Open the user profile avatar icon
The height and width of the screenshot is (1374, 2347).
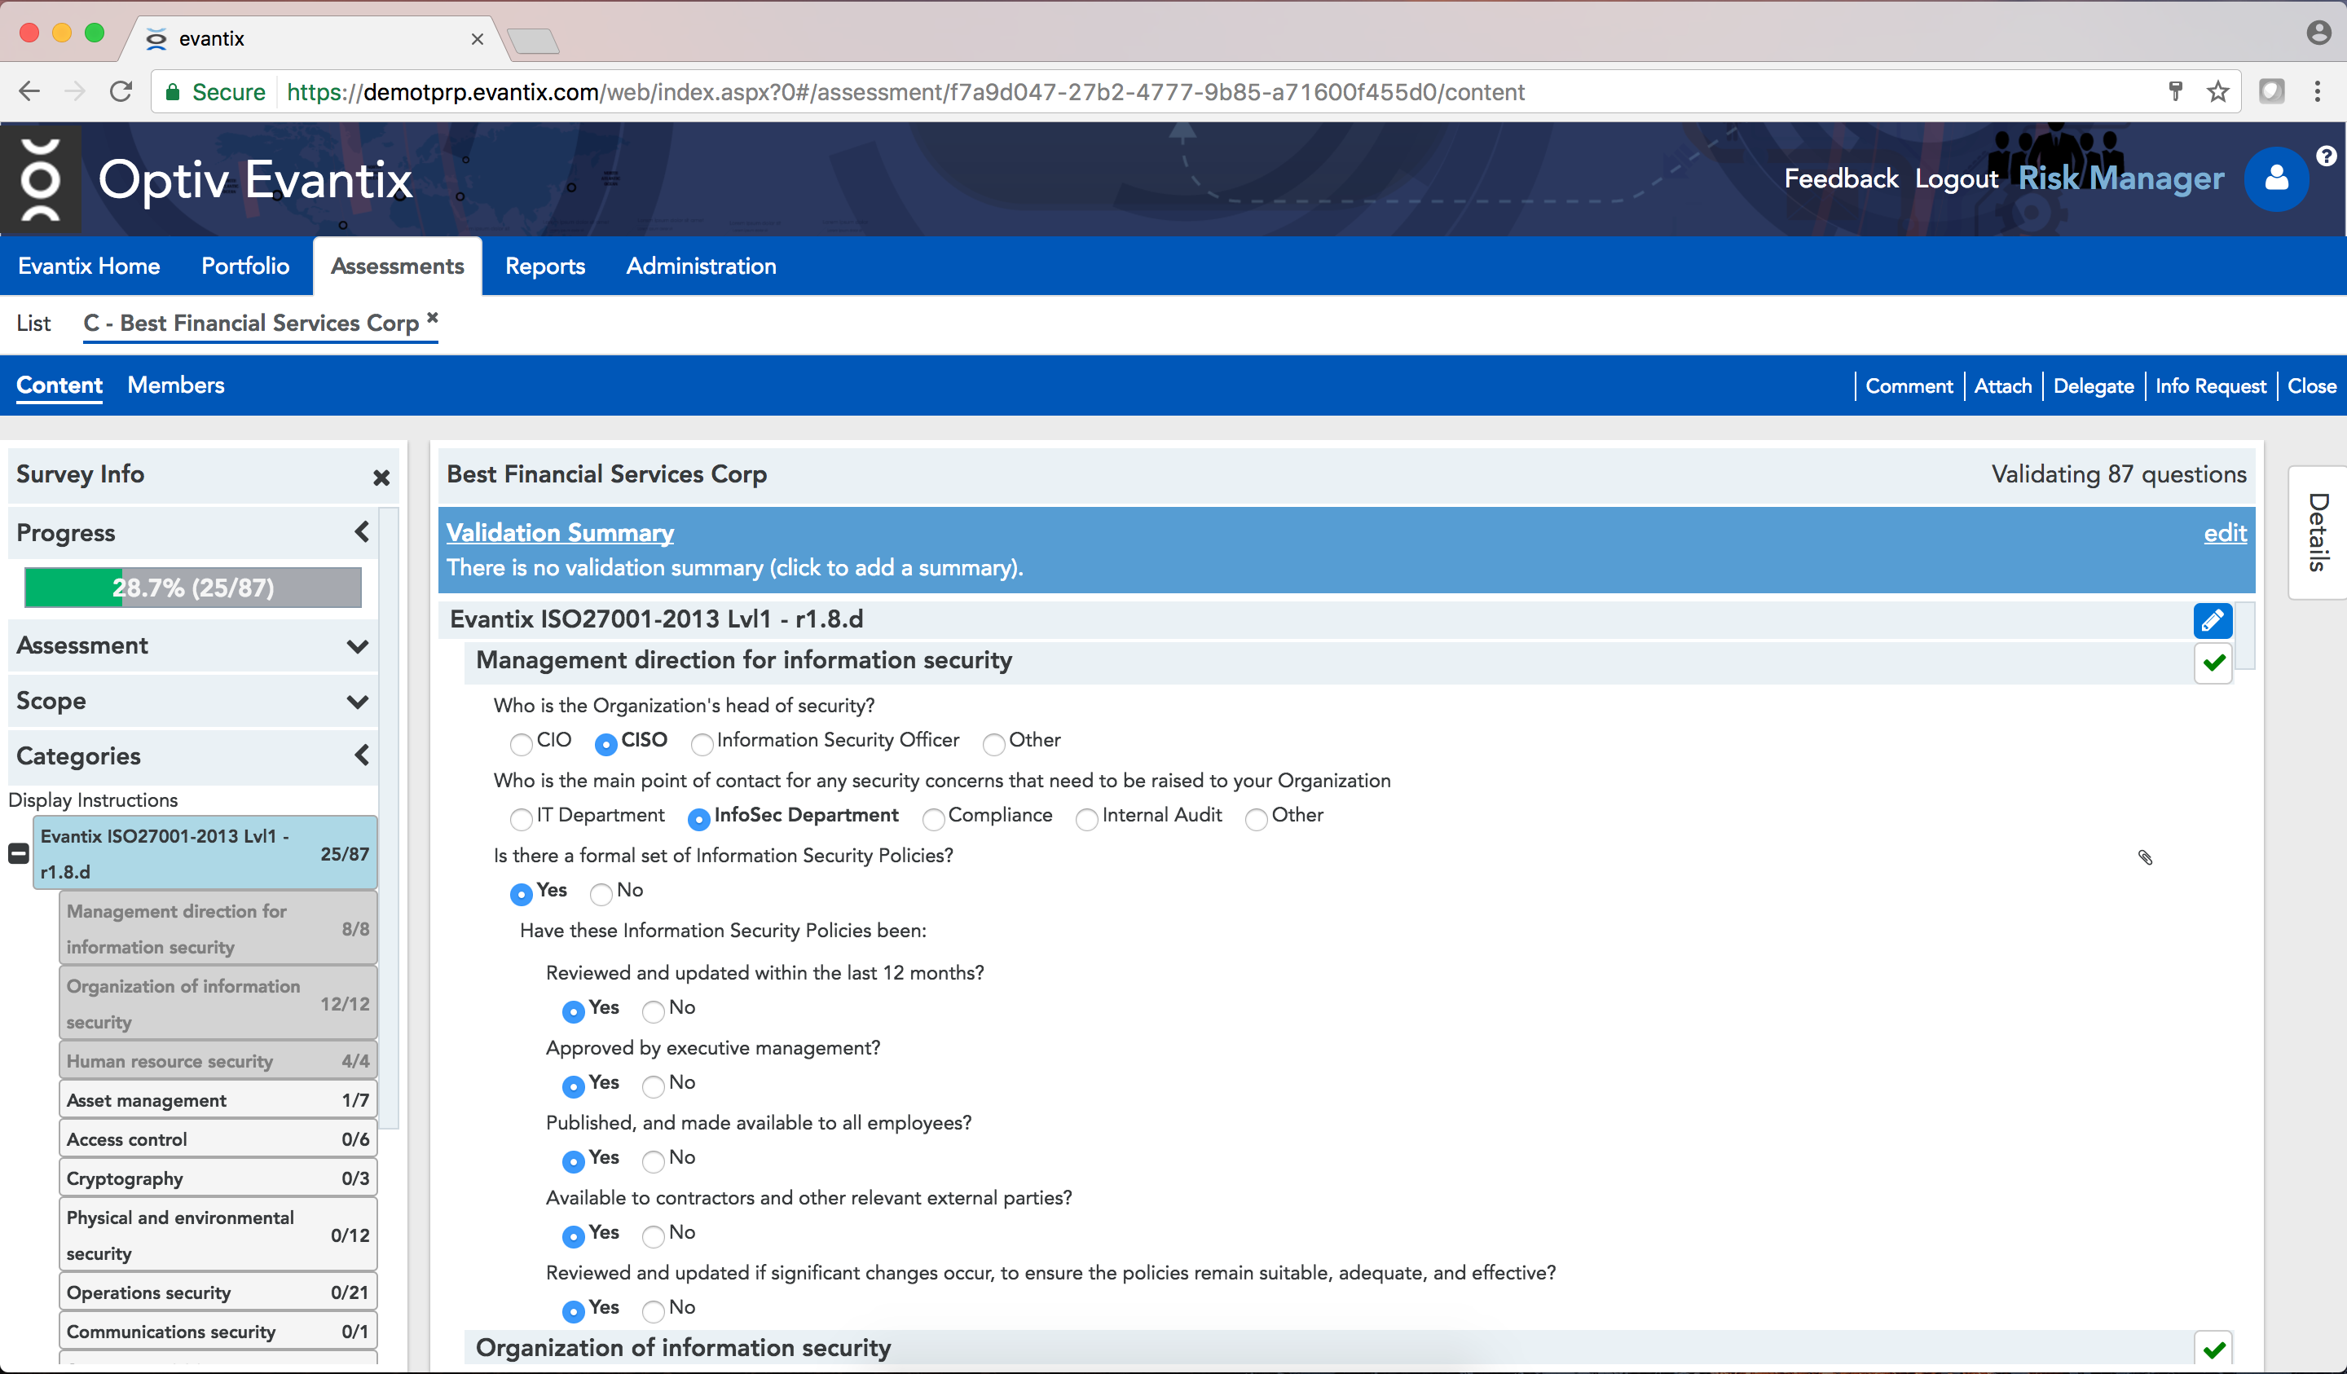2276,178
